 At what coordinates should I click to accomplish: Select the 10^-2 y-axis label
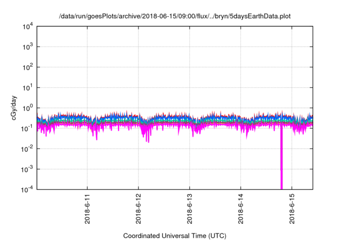click(x=27, y=149)
